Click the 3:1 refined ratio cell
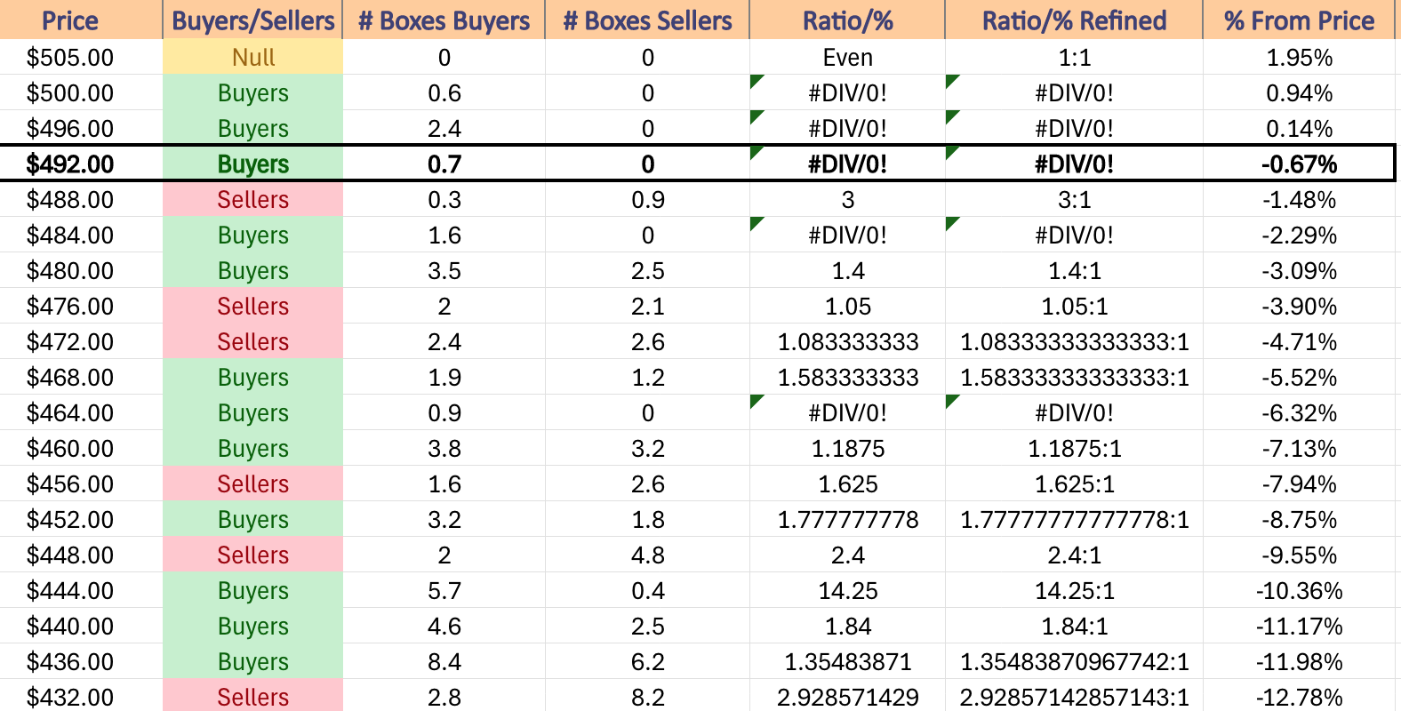Viewport: 1401px width, 711px height. (1074, 199)
